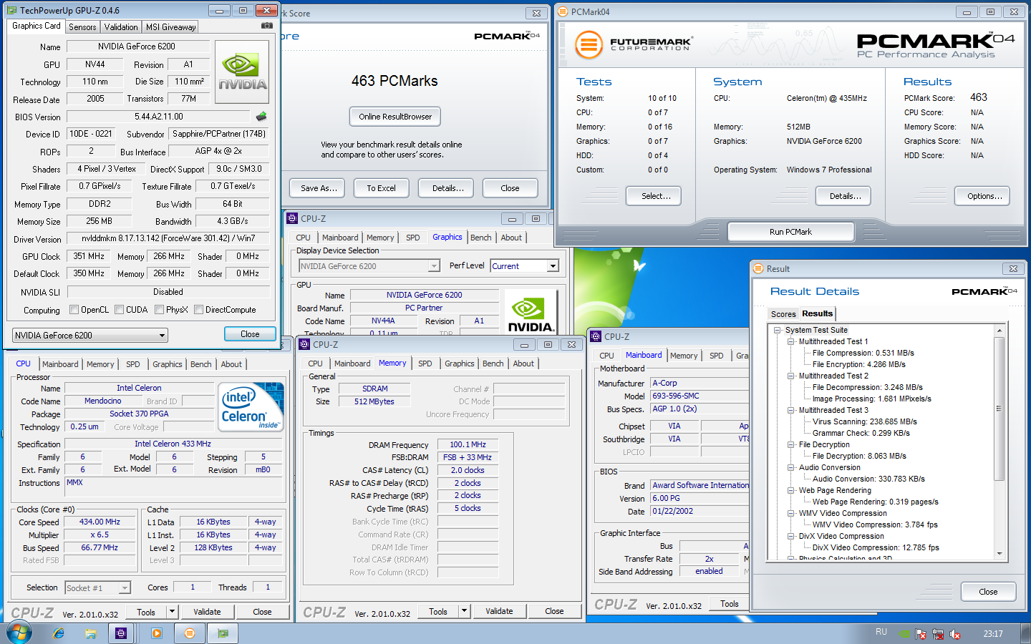This screenshot has height=644, width=1031.
Task: Collapse Multithreaded Test 1 node
Action: [791, 341]
